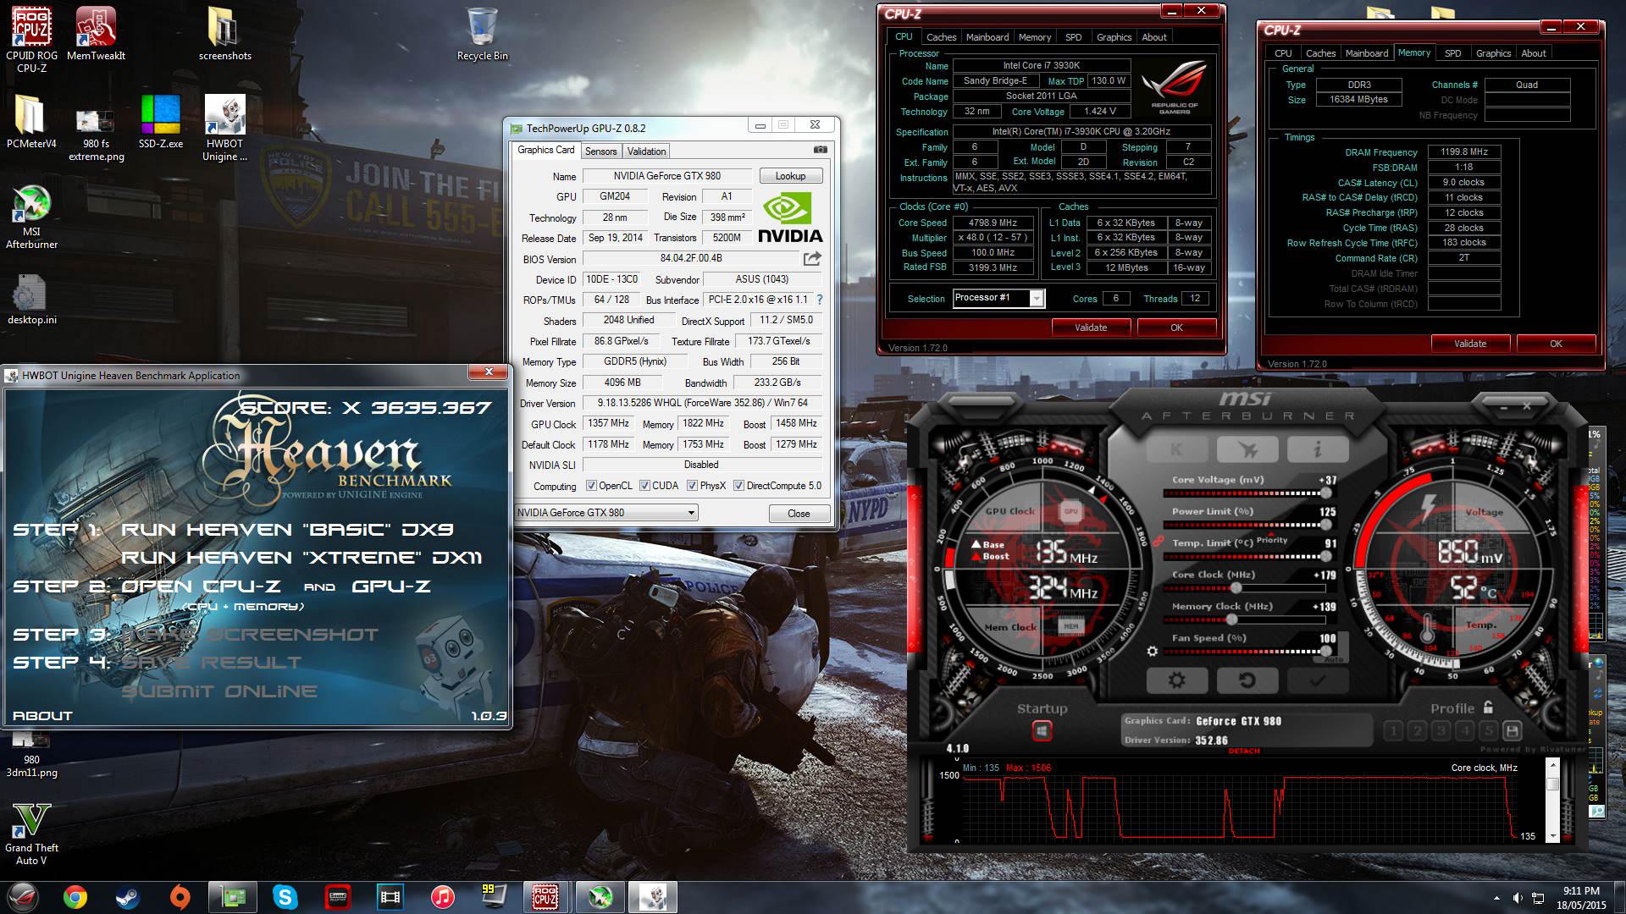The height and width of the screenshot is (914, 1626).
Task: Click the Close button in GPU-Z
Action: click(x=799, y=514)
